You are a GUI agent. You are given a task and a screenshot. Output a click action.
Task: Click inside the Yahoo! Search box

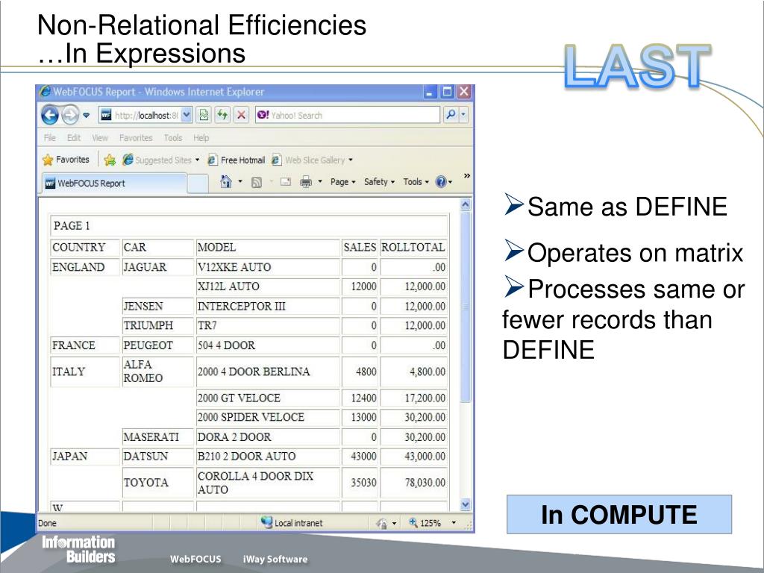pos(348,116)
